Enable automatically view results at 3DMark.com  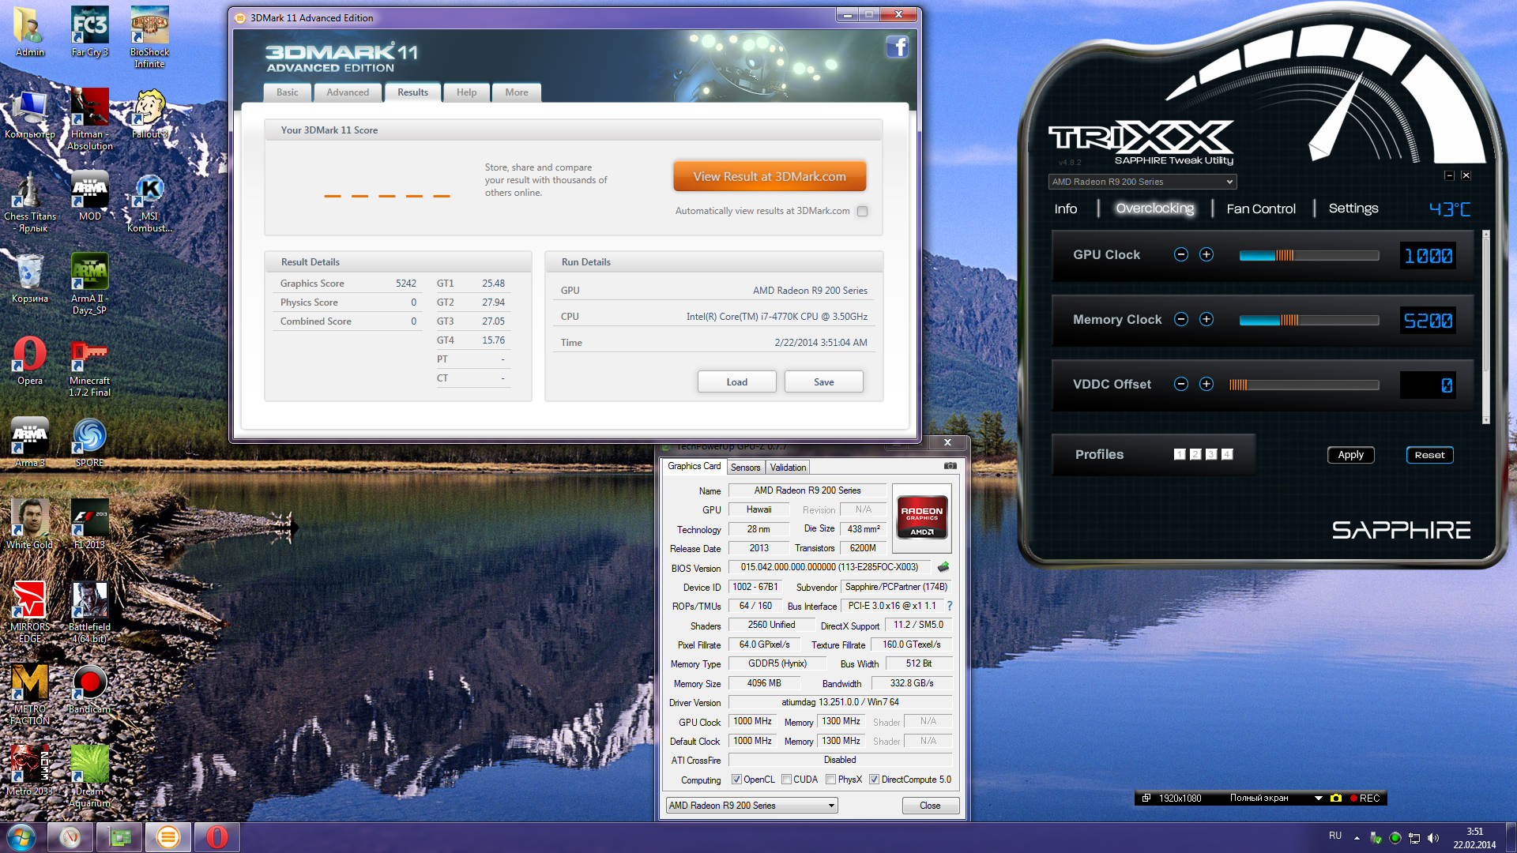863,211
